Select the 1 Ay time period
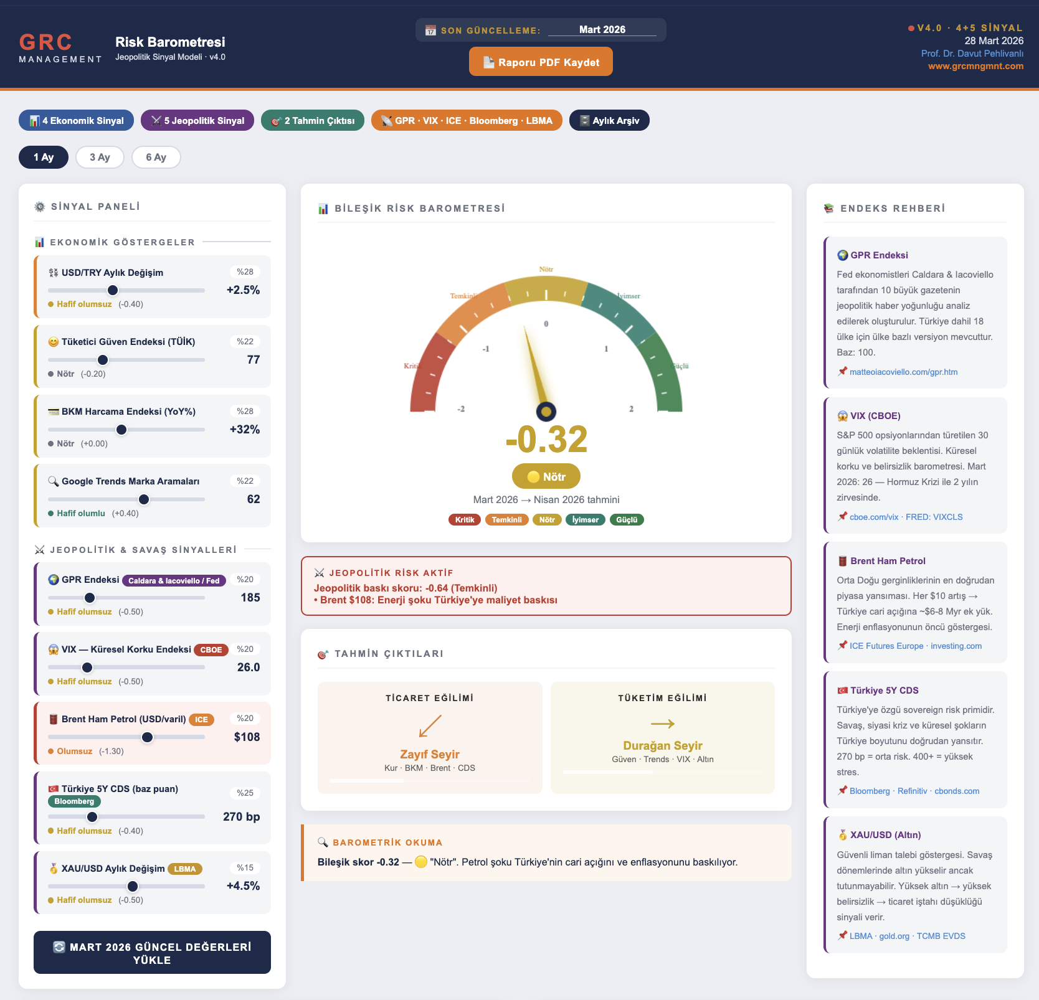Viewport: 1039px width, 1000px height. tap(44, 158)
